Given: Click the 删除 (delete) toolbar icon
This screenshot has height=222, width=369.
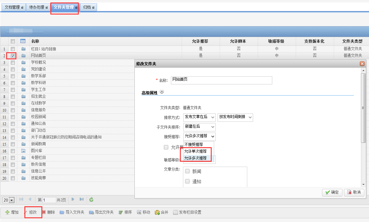Looking at the screenshot, I should (x=44, y=212).
